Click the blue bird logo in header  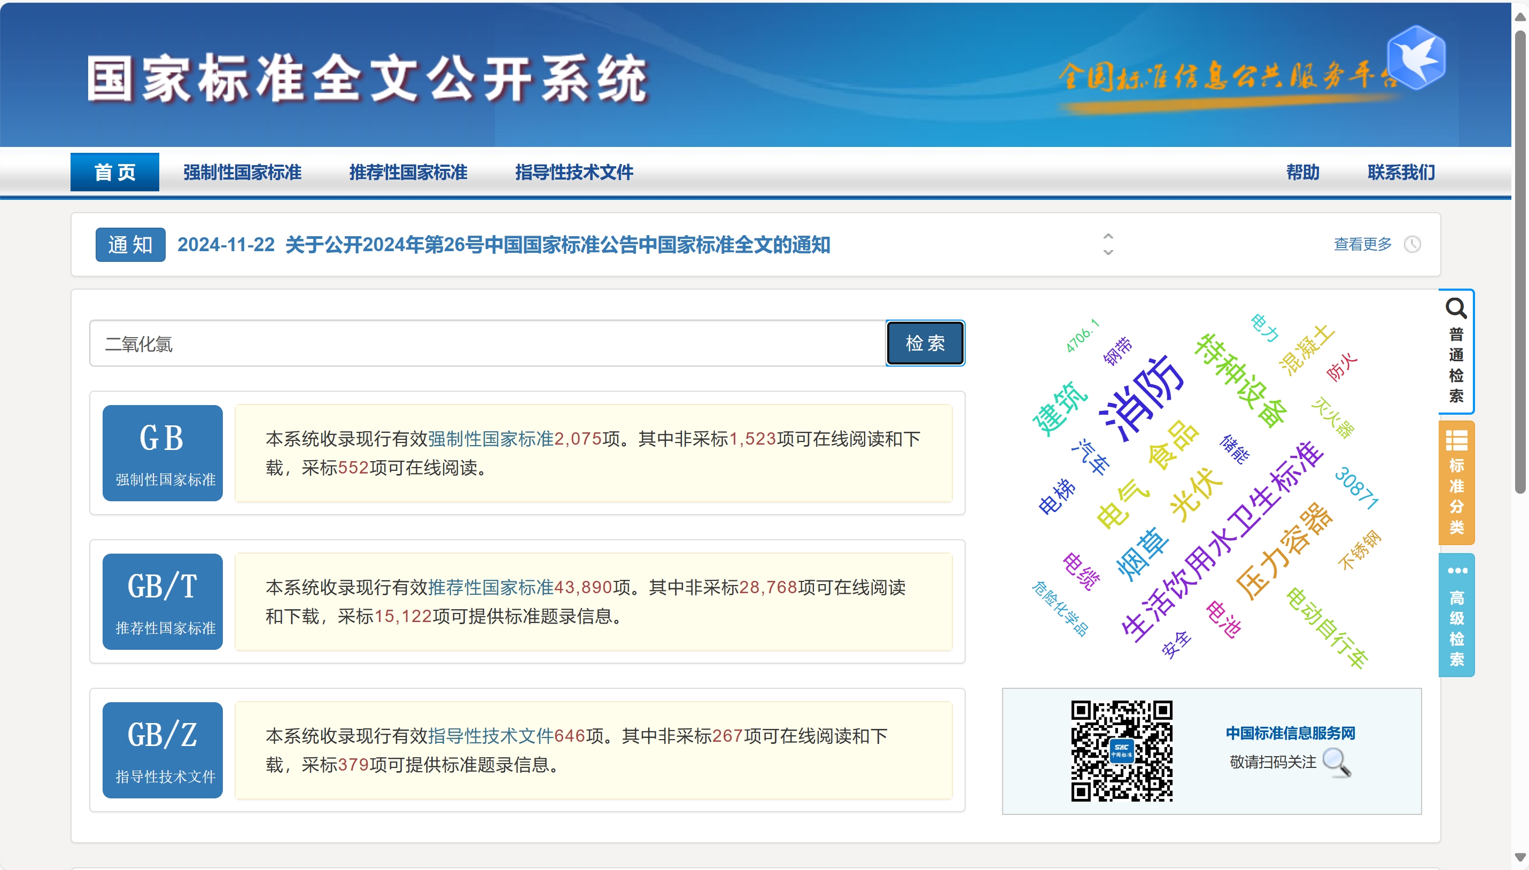[x=1416, y=57]
